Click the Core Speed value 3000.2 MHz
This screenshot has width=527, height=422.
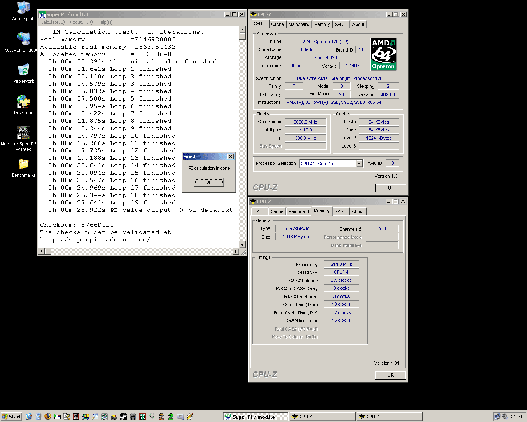305,122
